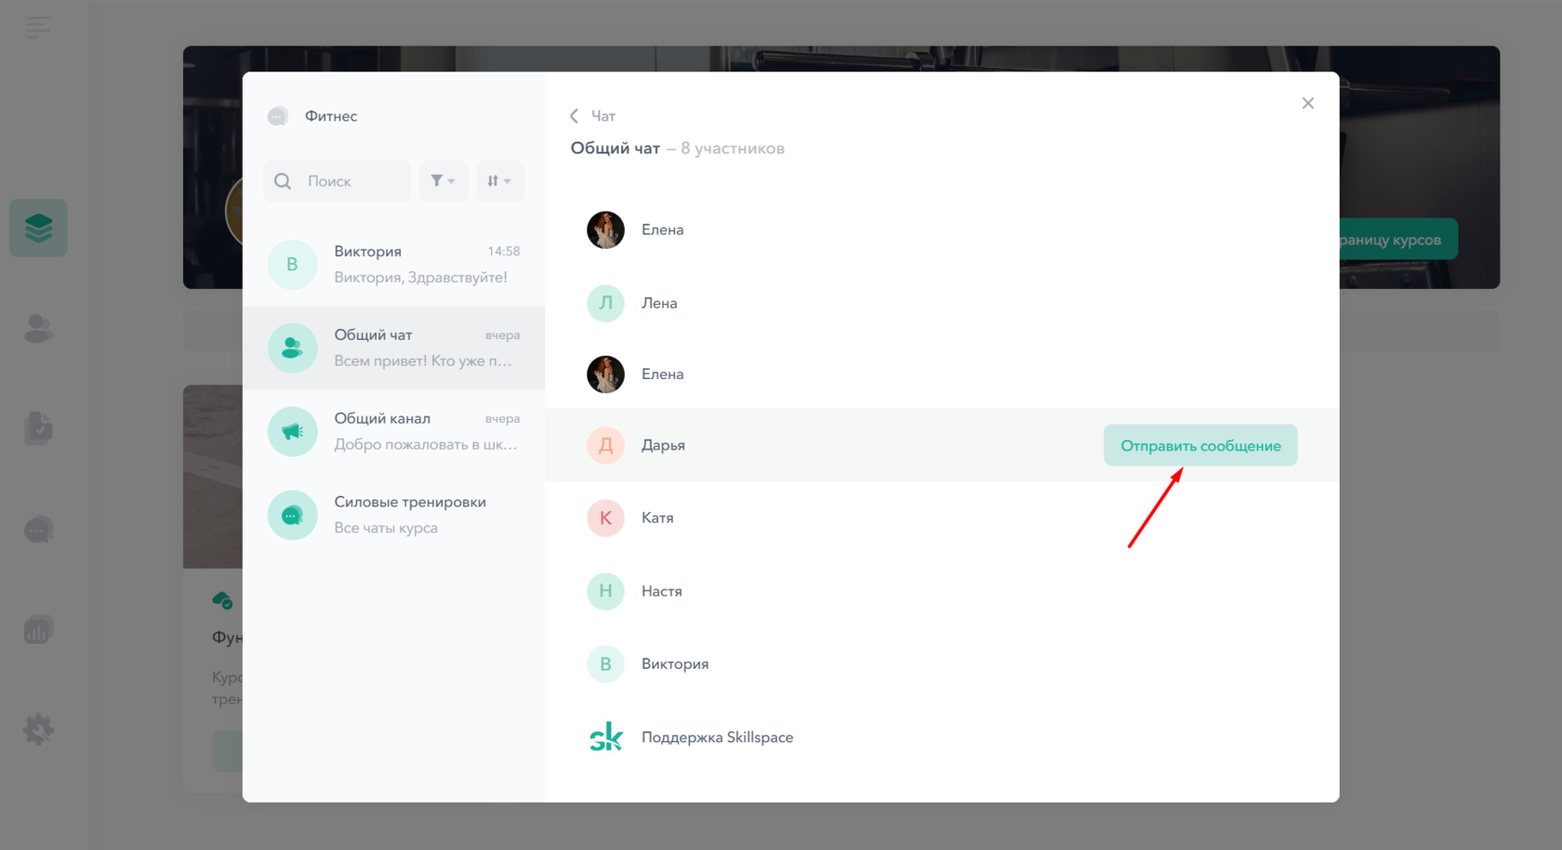Screen dimensions: 1562x850
Task: Click the Чат back link label
Action: coord(603,116)
